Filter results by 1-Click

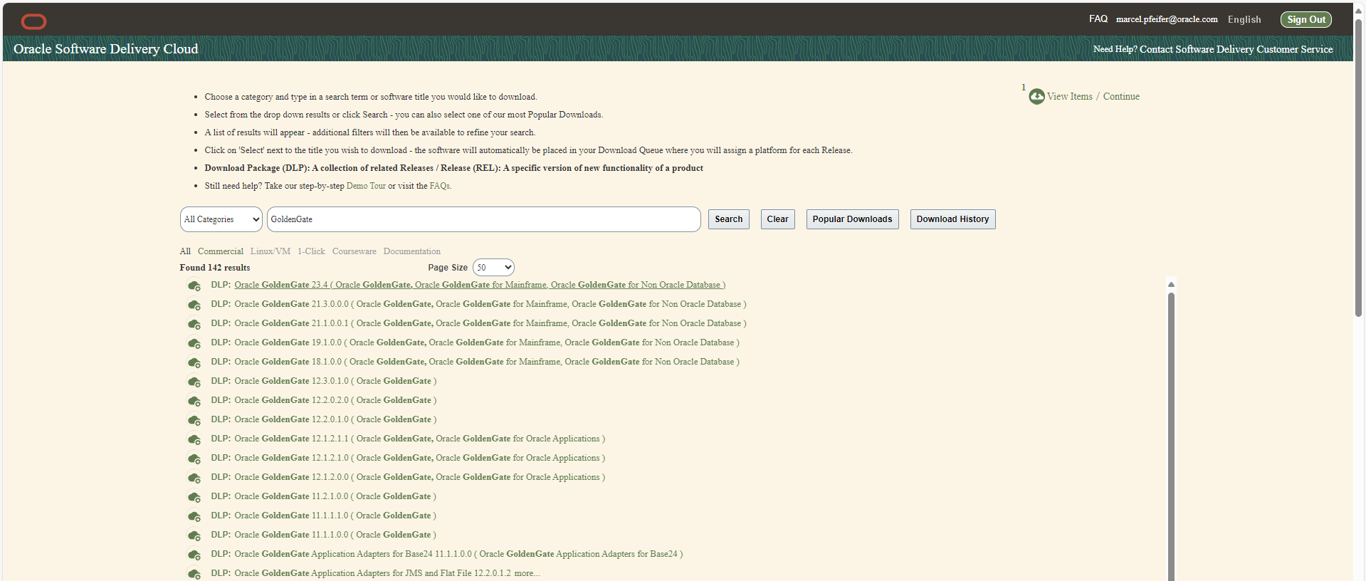click(311, 251)
